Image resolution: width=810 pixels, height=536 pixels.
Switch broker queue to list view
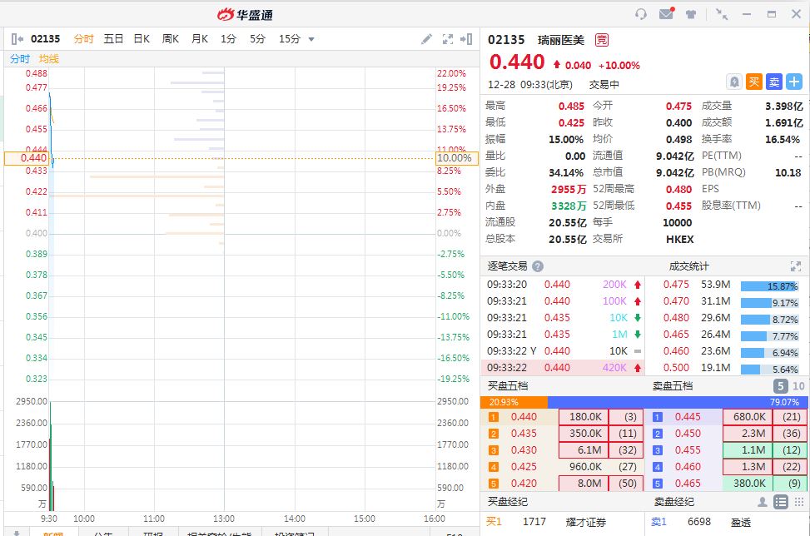[780, 502]
